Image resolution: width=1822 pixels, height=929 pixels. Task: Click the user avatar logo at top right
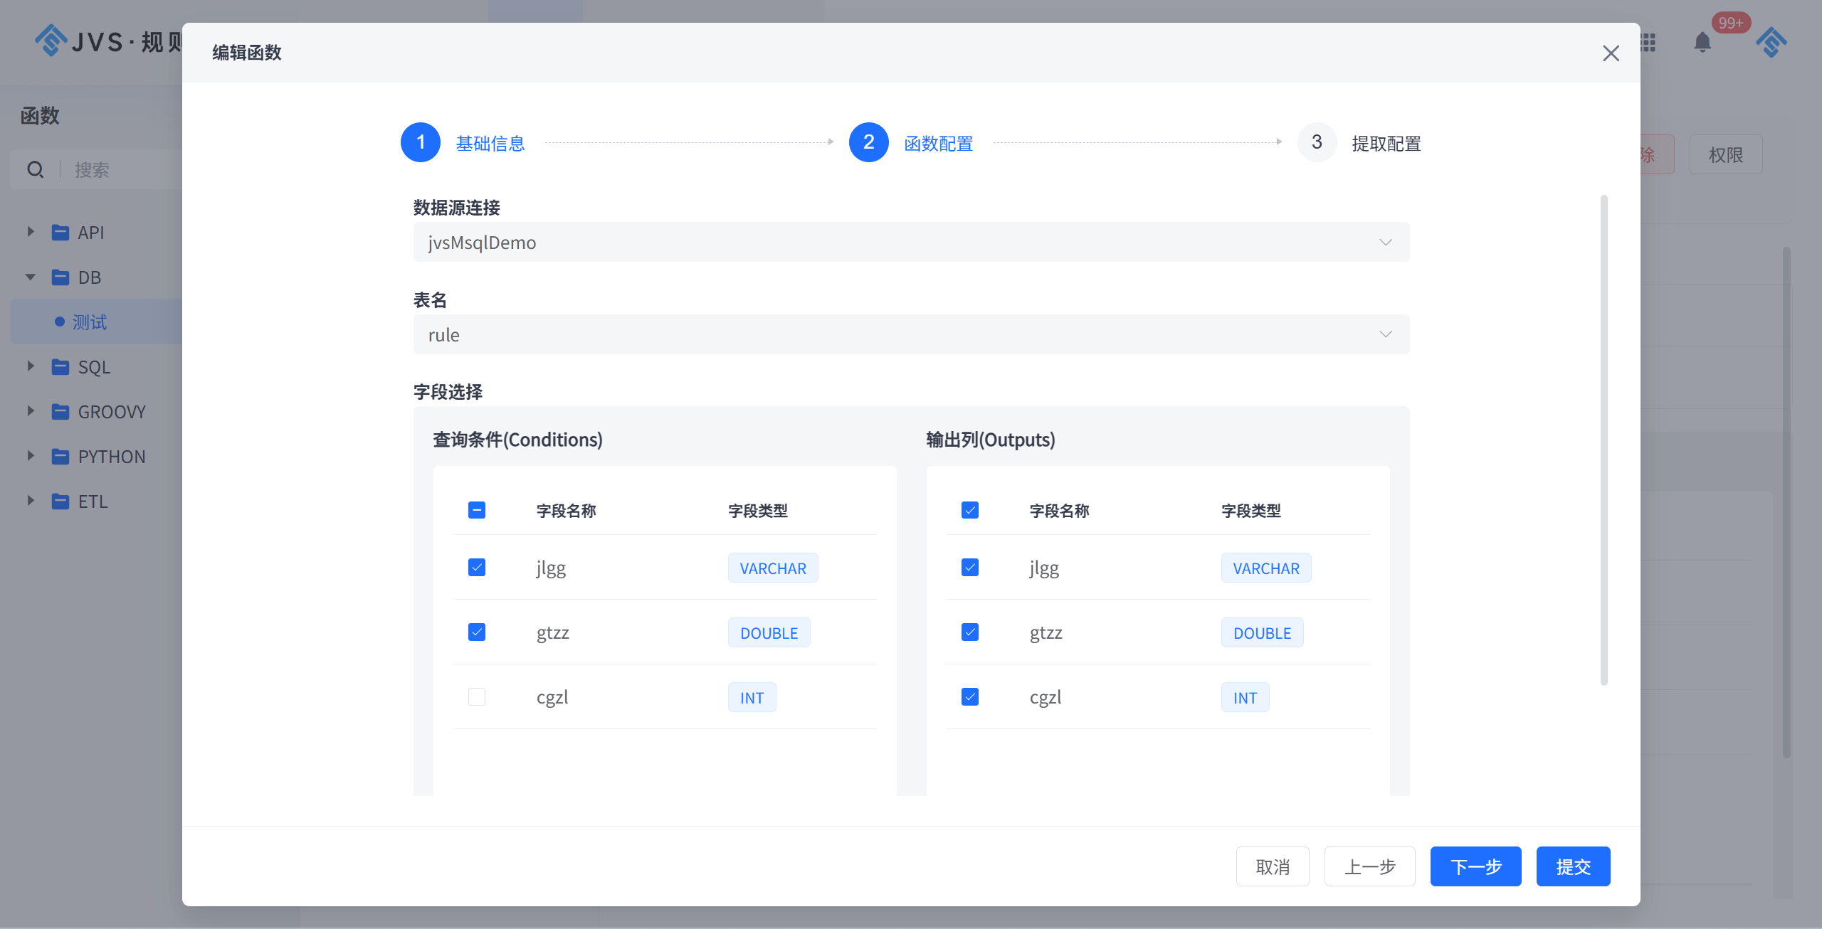(1771, 43)
